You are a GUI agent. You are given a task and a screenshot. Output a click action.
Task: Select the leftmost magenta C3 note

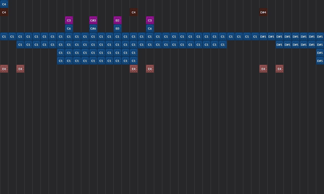[x=69, y=20]
